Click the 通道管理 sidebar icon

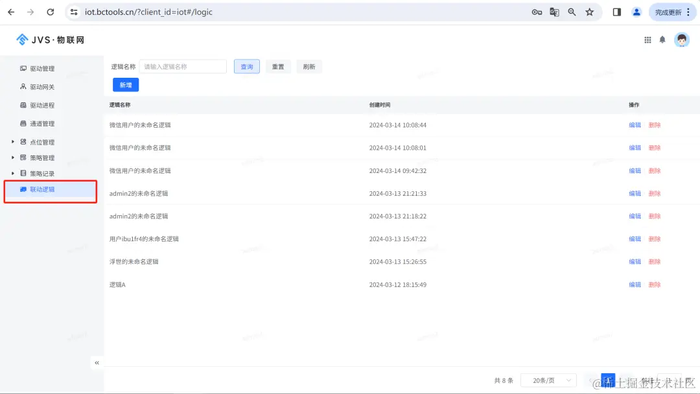coord(23,123)
